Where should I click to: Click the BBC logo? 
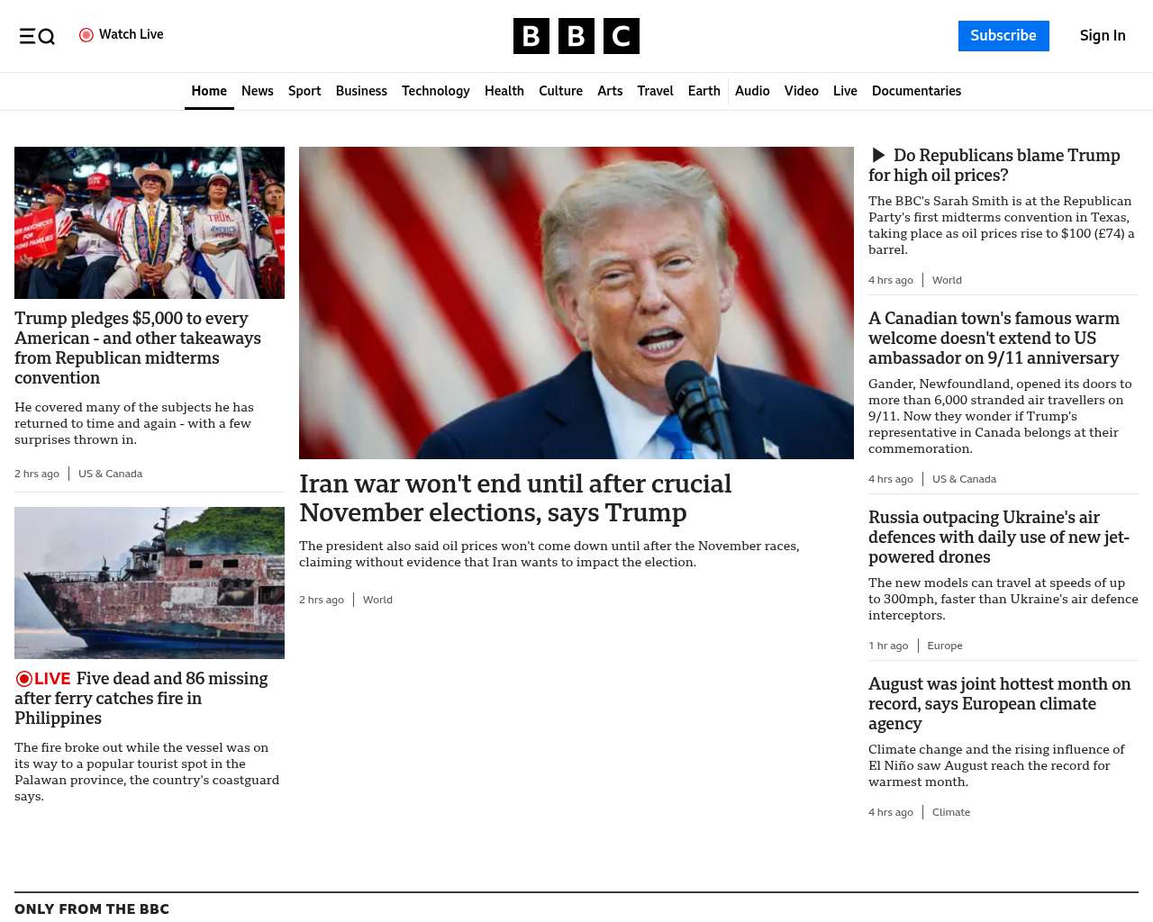[x=576, y=36]
